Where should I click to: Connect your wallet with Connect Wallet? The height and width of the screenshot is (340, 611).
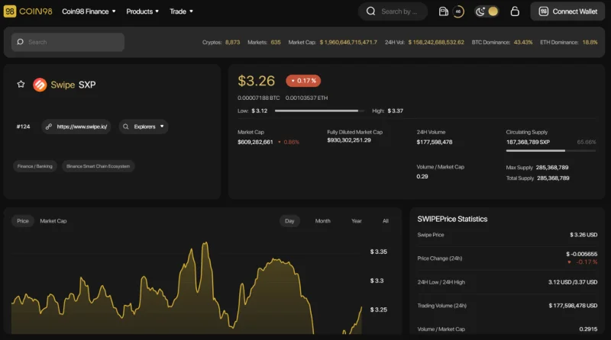(567, 11)
